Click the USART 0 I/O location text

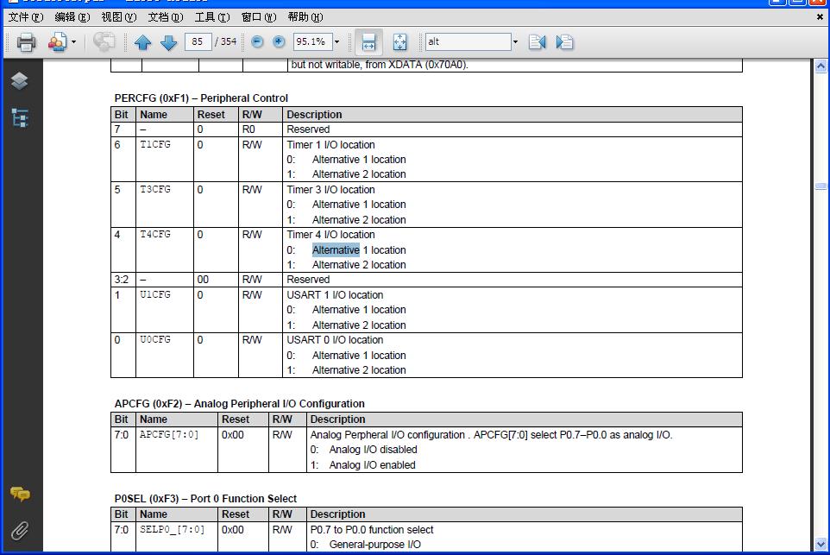click(335, 339)
